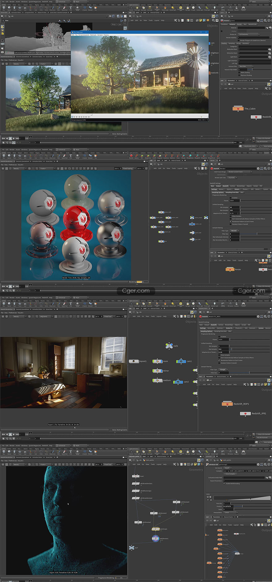The width and height of the screenshot is (272, 582).
Task: Click the ramp Position slider on pointvop1
Action: [253, 506]
